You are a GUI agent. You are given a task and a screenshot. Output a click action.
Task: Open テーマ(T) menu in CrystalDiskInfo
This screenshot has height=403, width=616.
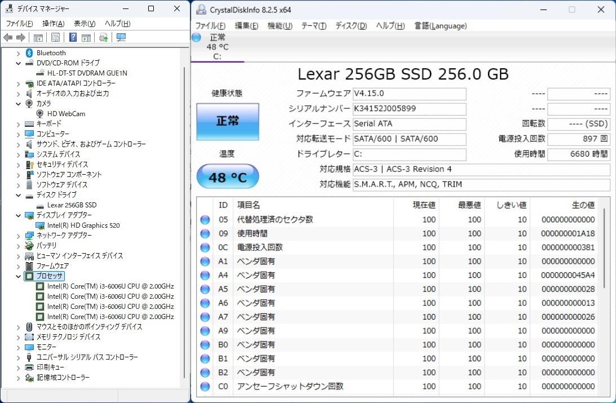coord(313,26)
